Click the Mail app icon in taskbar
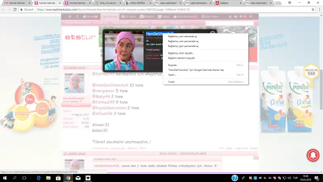Image resolution: width=323 pixels, height=182 pixels. click(x=78, y=178)
